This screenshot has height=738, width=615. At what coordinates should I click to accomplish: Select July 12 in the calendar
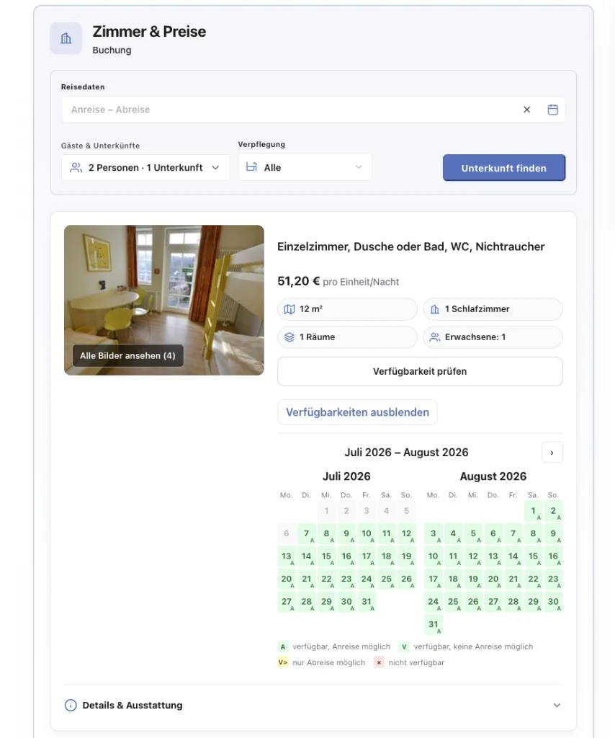click(x=406, y=534)
